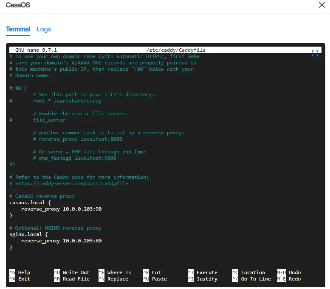Click the GNU nano 8.7.1 header text
Viewport: 330px width, 289px height.
tap(36, 50)
